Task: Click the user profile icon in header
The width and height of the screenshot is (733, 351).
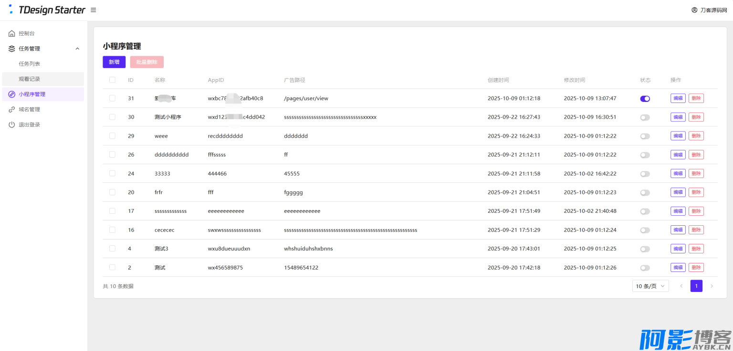Action: pyautogui.click(x=694, y=10)
